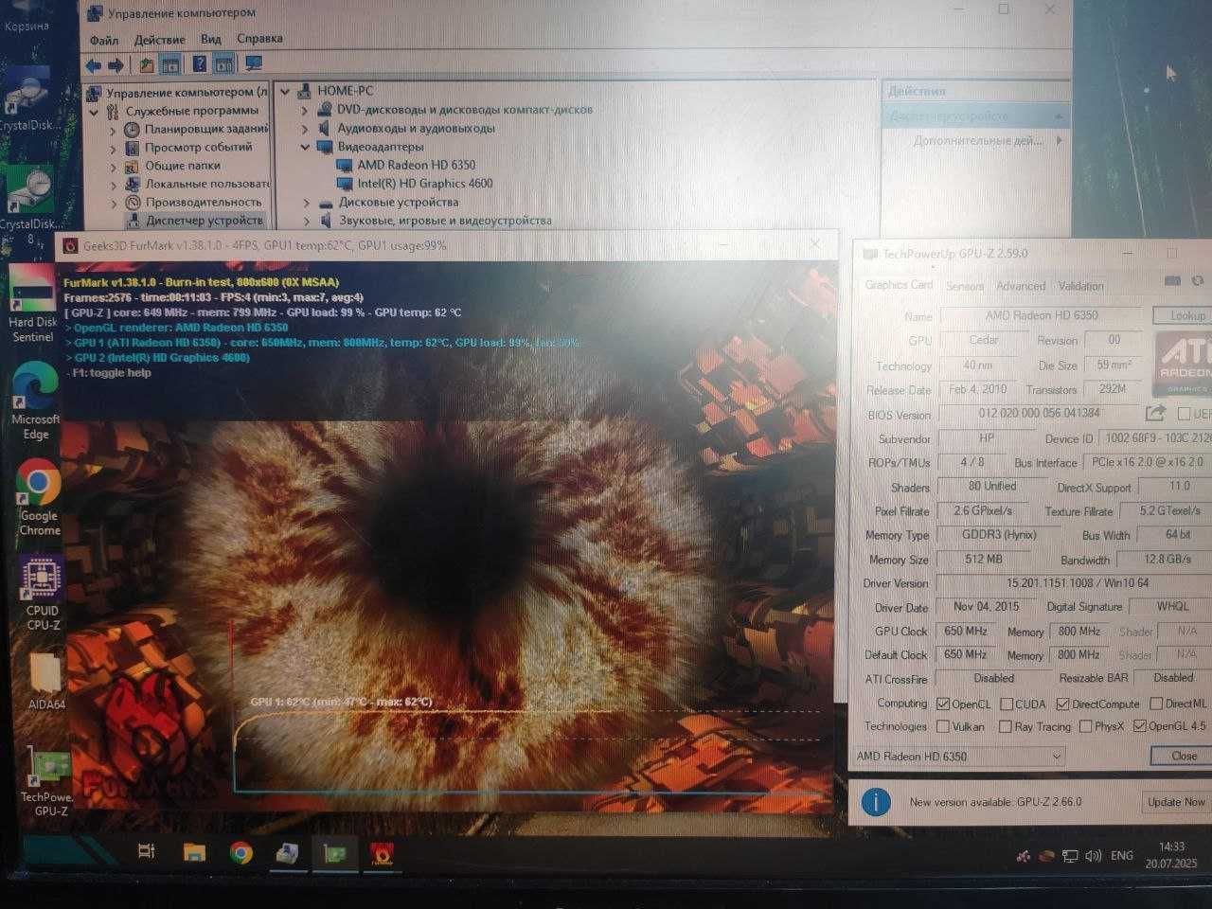Toggle the Vulkan checkbox
1212x909 pixels.
943,726
